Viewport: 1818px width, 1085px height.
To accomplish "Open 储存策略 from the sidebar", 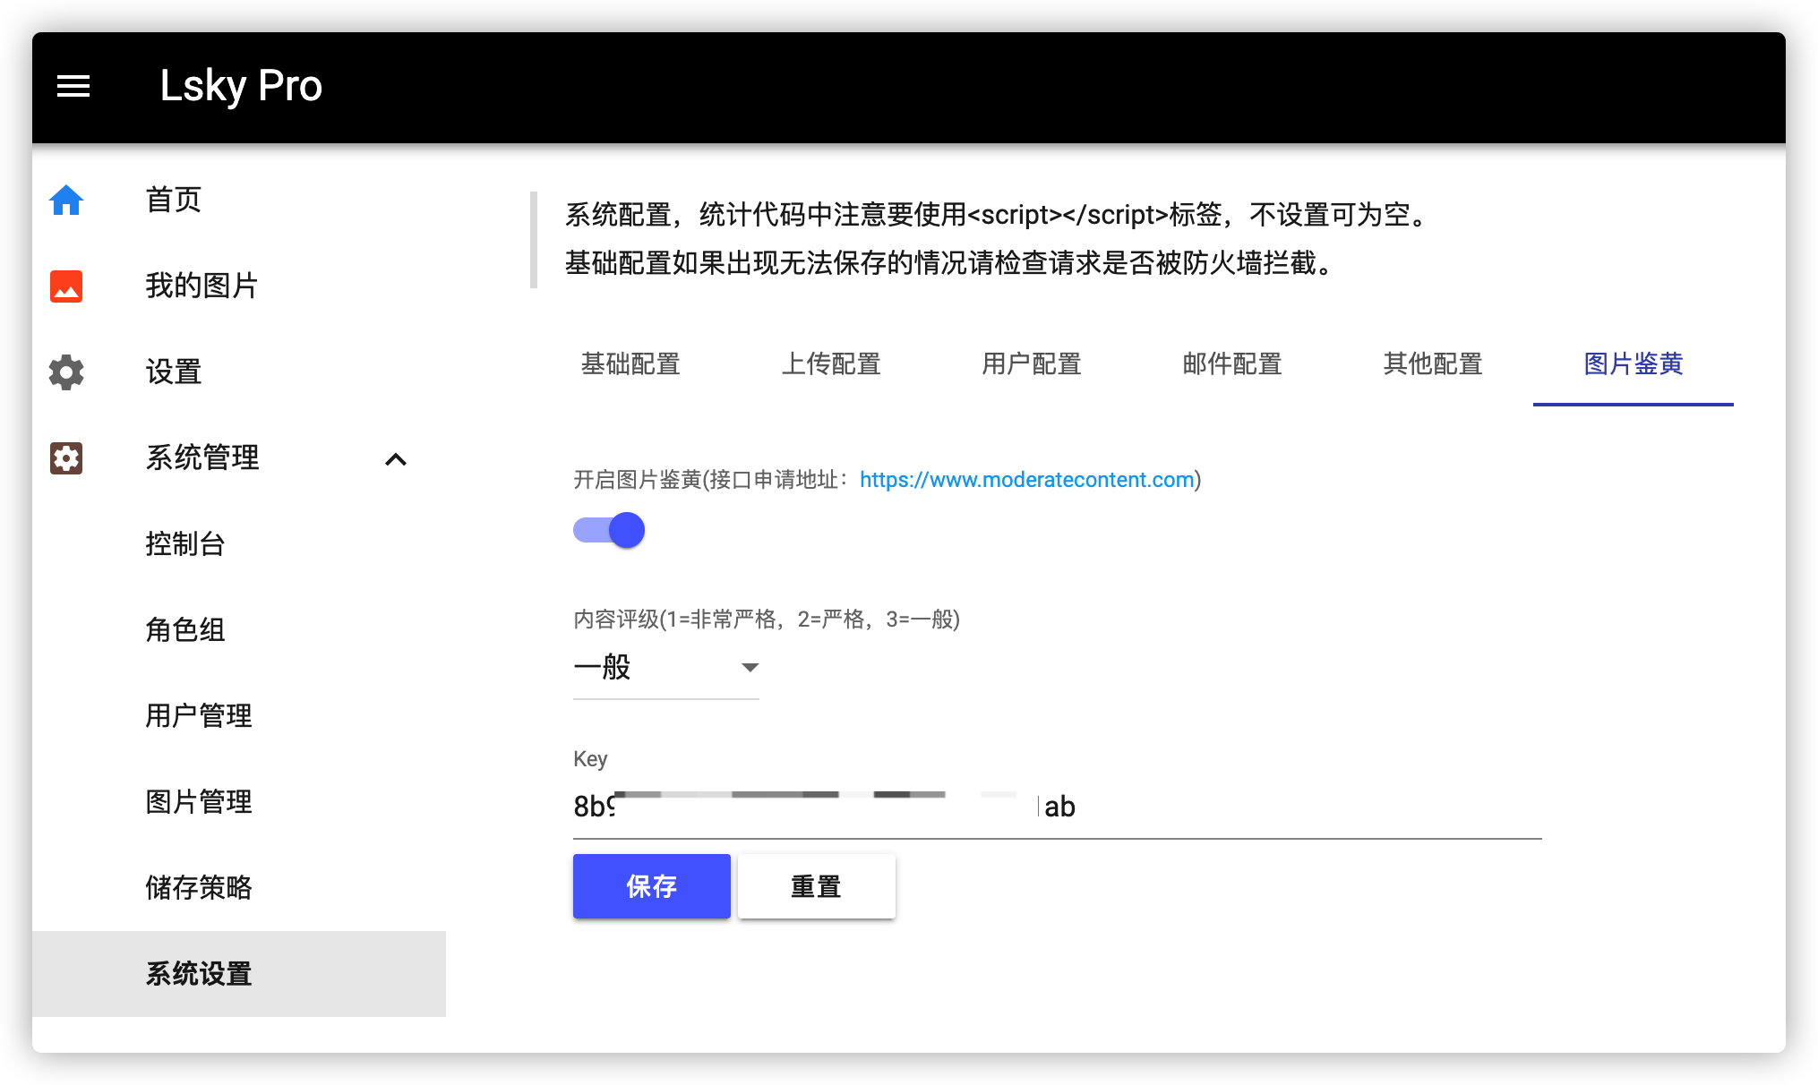I will tap(199, 887).
